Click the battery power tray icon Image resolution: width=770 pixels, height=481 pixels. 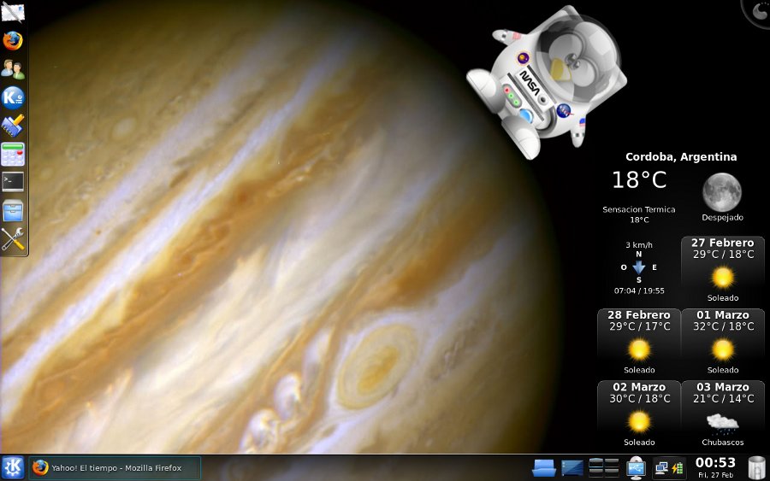coord(678,468)
